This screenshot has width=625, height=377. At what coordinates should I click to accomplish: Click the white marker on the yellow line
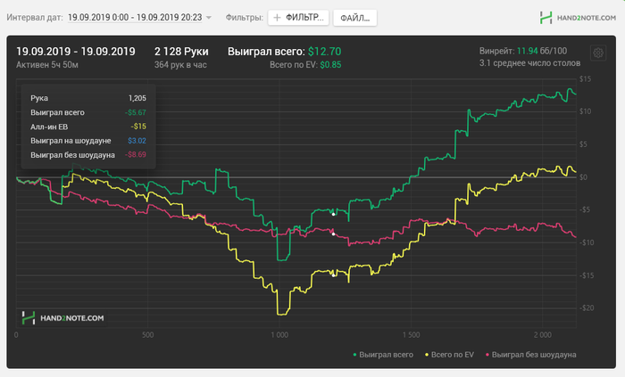click(334, 275)
